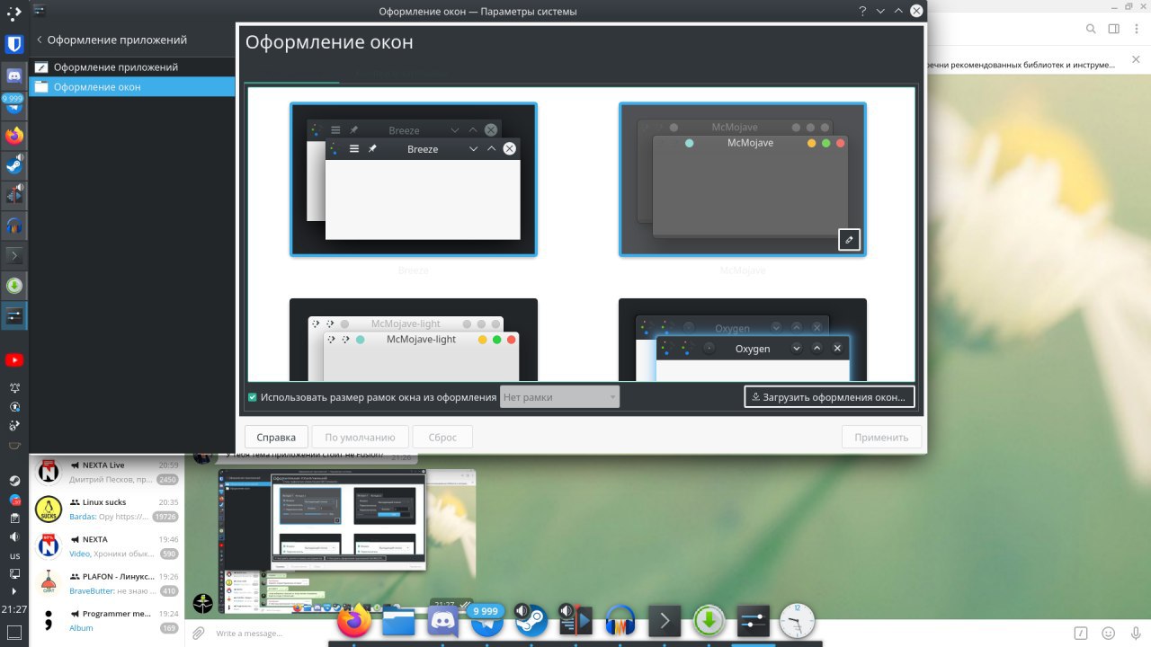Open Firefox from the left panel
The image size is (1151, 647).
(x=14, y=136)
